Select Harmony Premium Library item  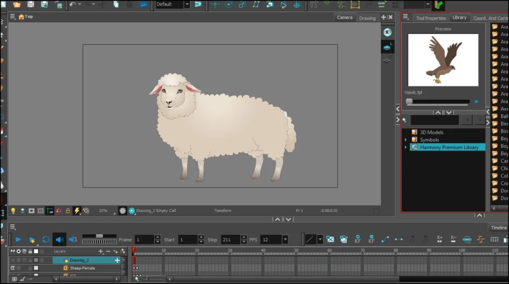coord(447,147)
